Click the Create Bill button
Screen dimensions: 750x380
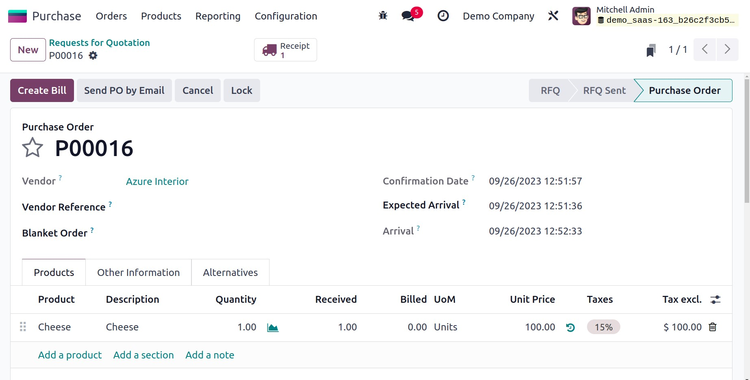pos(42,91)
